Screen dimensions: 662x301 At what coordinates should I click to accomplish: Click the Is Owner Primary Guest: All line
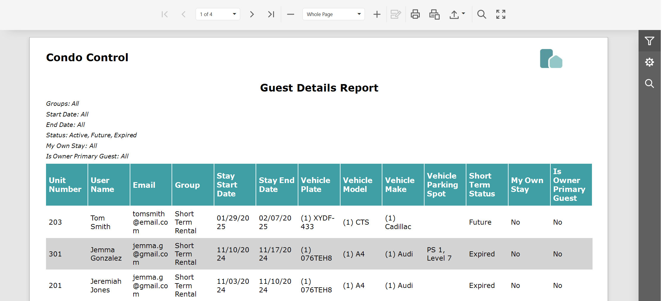pyautogui.click(x=87, y=156)
